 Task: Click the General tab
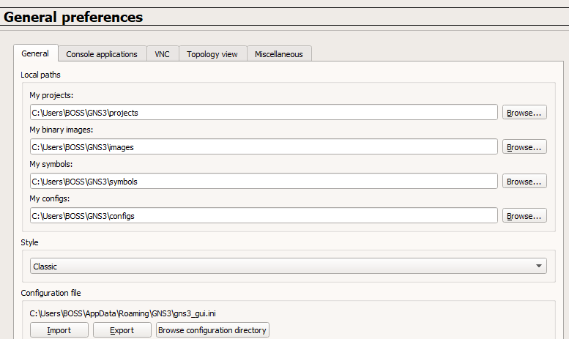(x=35, y=53)
